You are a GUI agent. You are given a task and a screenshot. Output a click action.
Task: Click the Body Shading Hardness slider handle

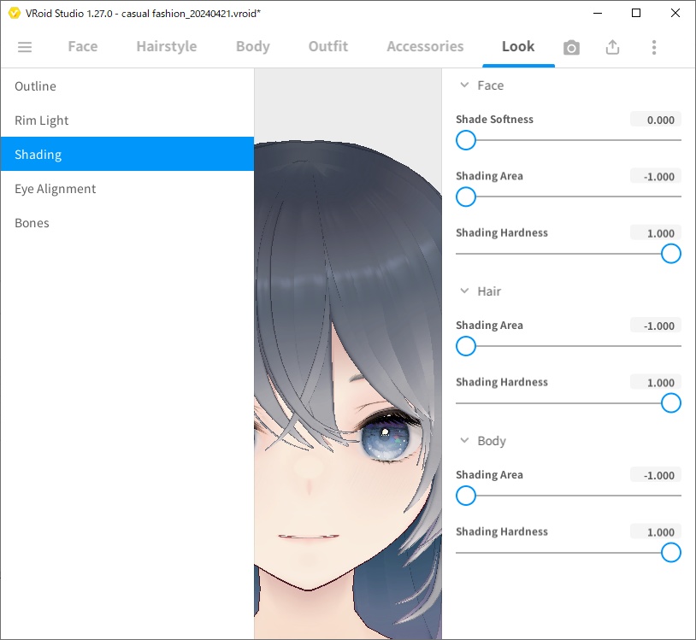tap(670, 552)
